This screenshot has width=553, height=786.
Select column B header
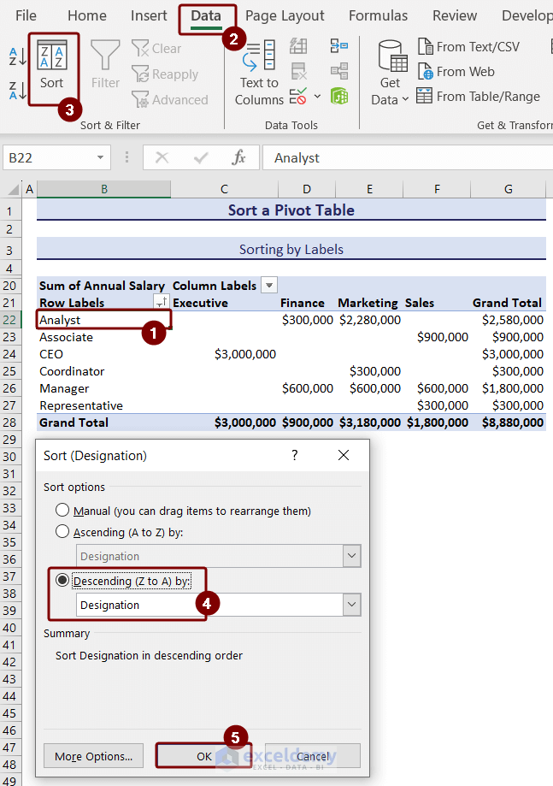[x=104, y=190]
